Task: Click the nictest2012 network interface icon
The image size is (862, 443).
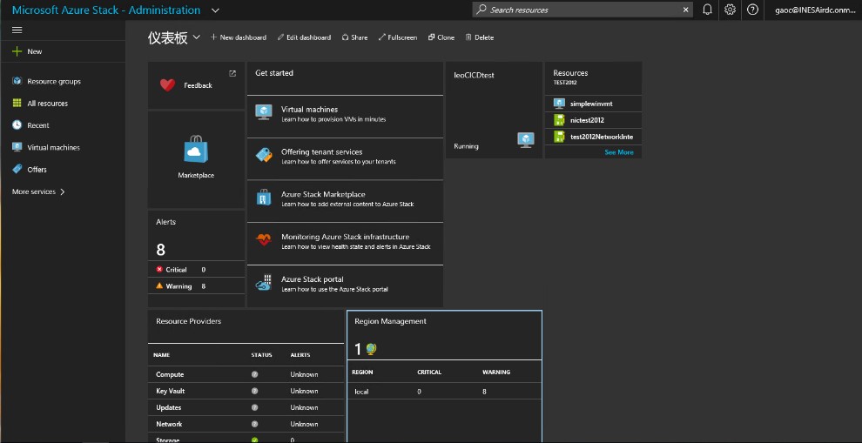Action: (559, 120)
